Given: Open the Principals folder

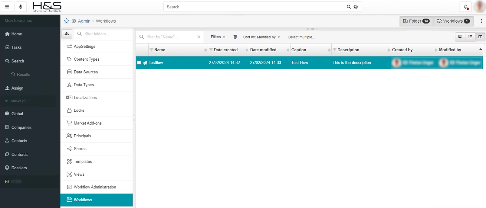Looking at the screenshot, I should coord(97,136).
